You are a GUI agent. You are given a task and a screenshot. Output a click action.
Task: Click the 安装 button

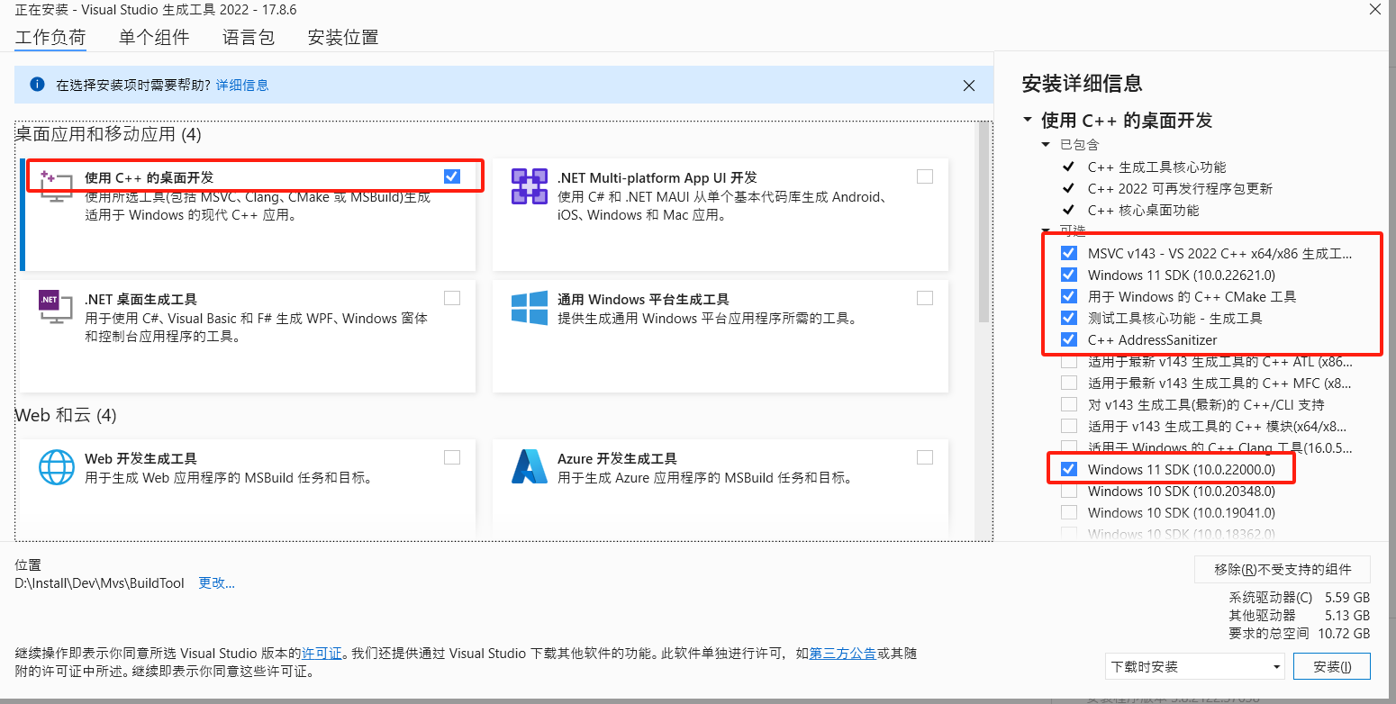coord(1332,666)
